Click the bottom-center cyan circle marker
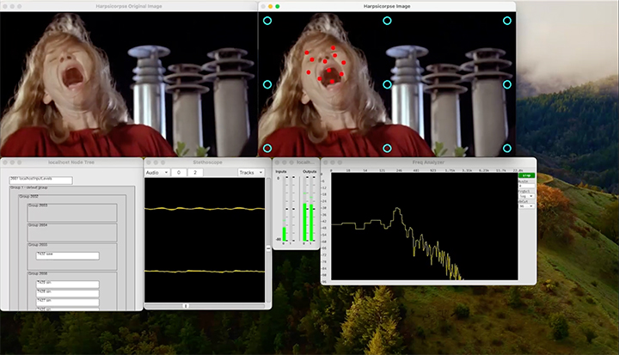 click(x=387, y=148)
